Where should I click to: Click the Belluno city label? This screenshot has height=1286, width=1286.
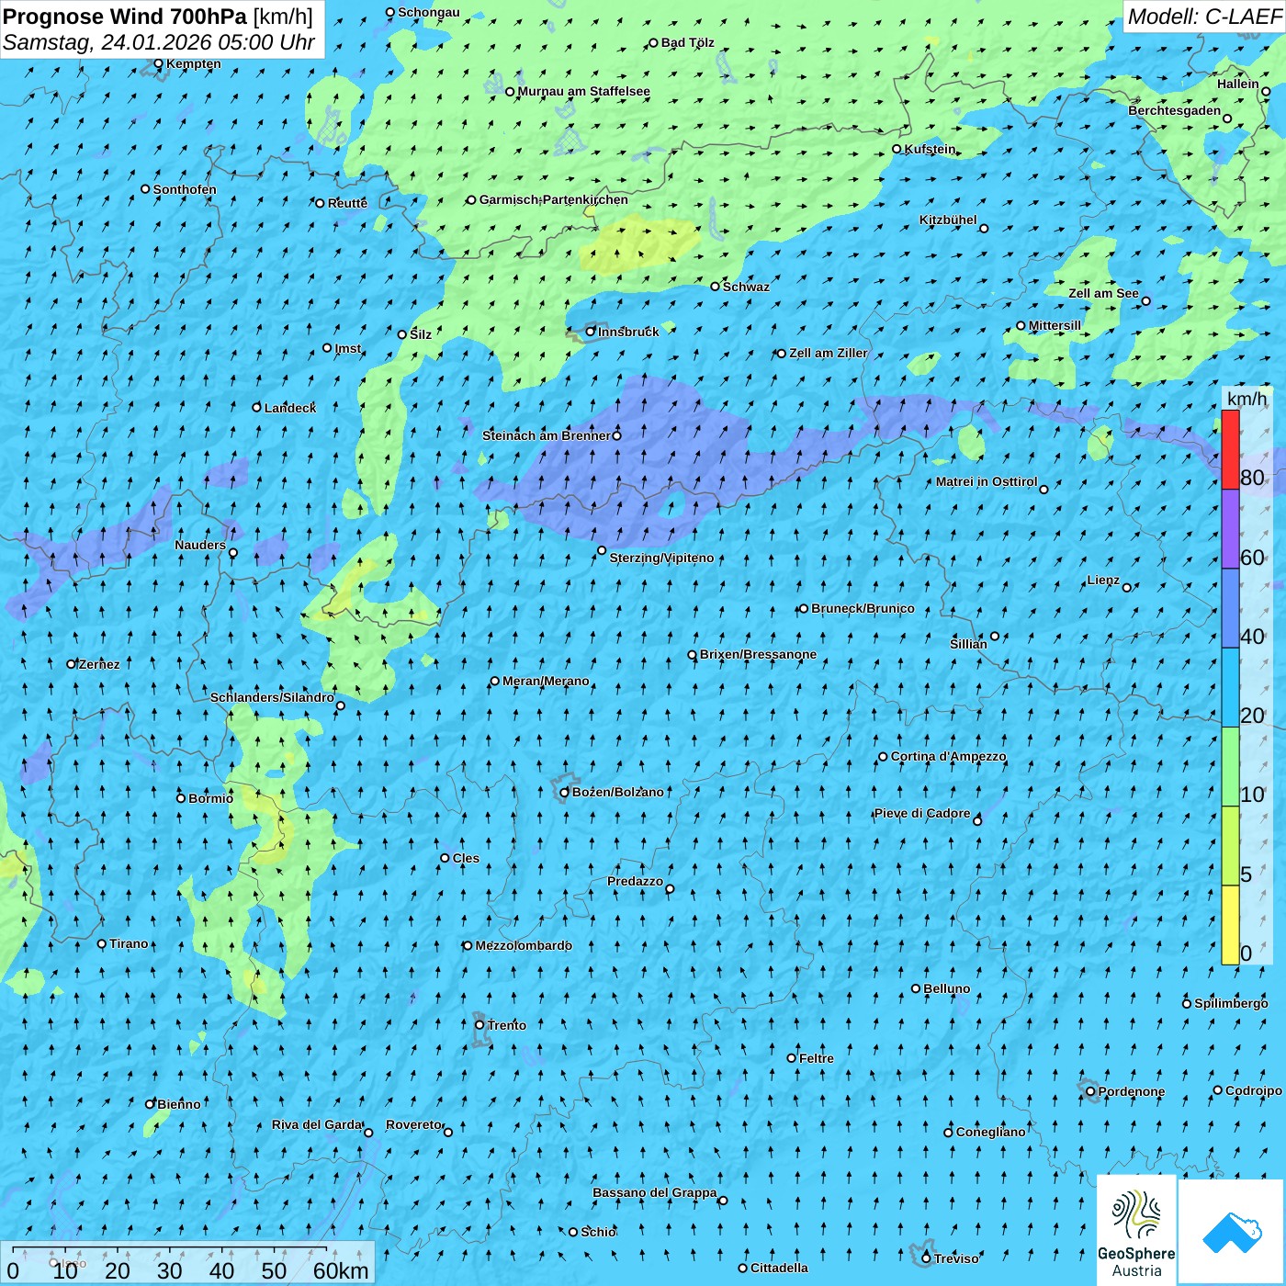(x=946, y=988)
